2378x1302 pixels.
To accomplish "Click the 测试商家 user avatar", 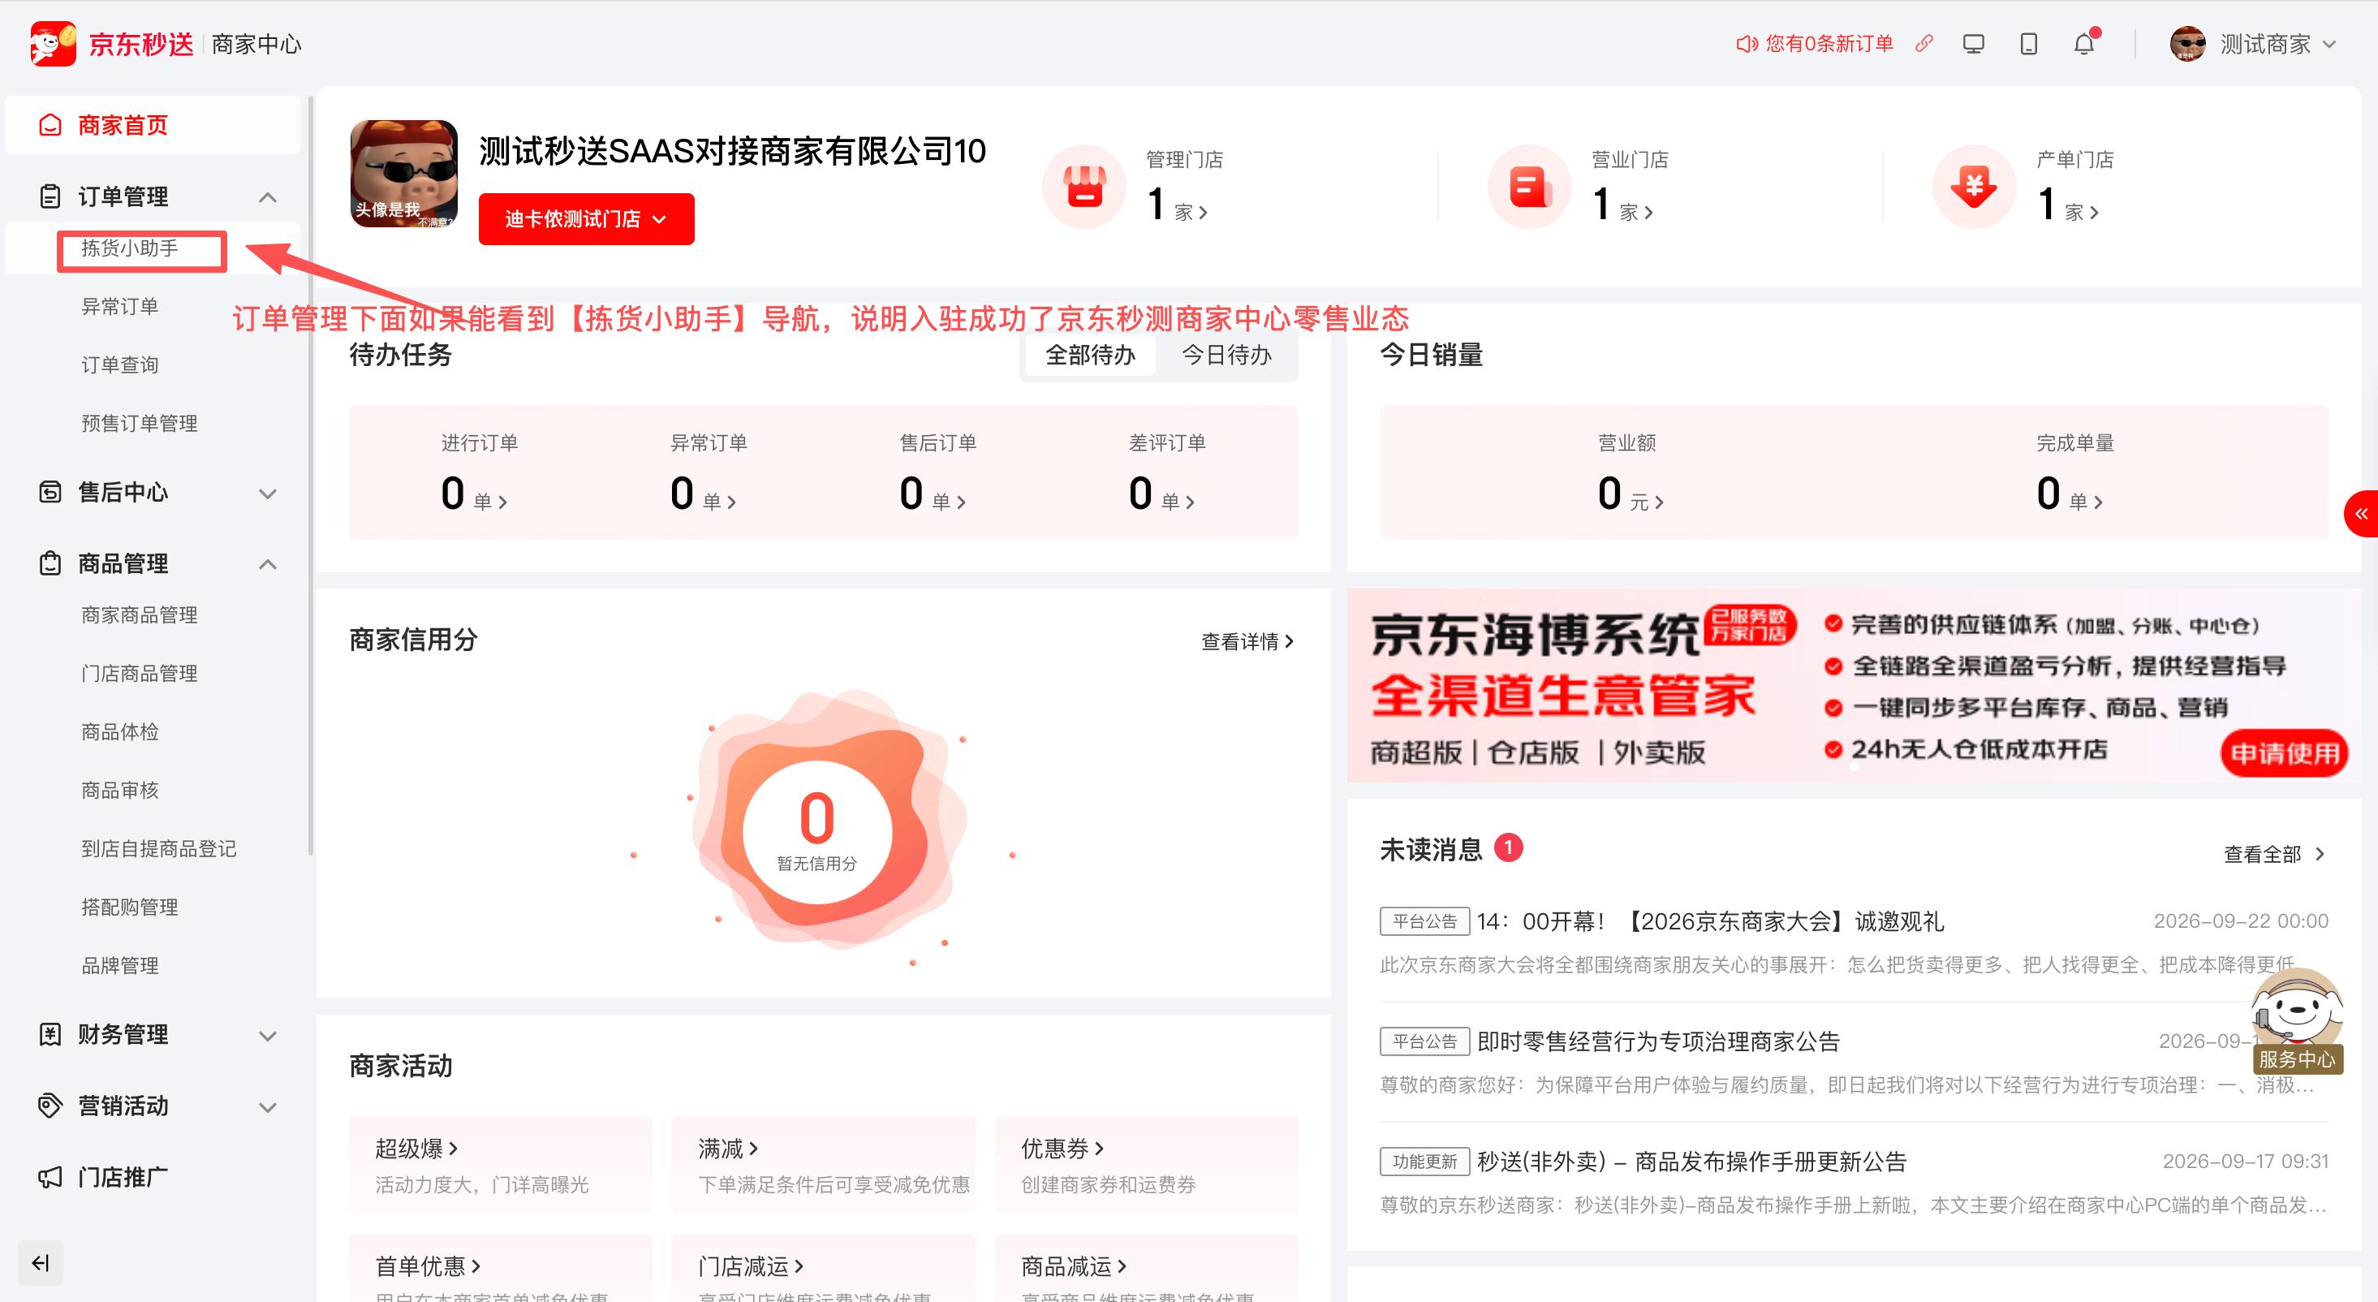I will pyautogui.click(x=2188, y=43).
